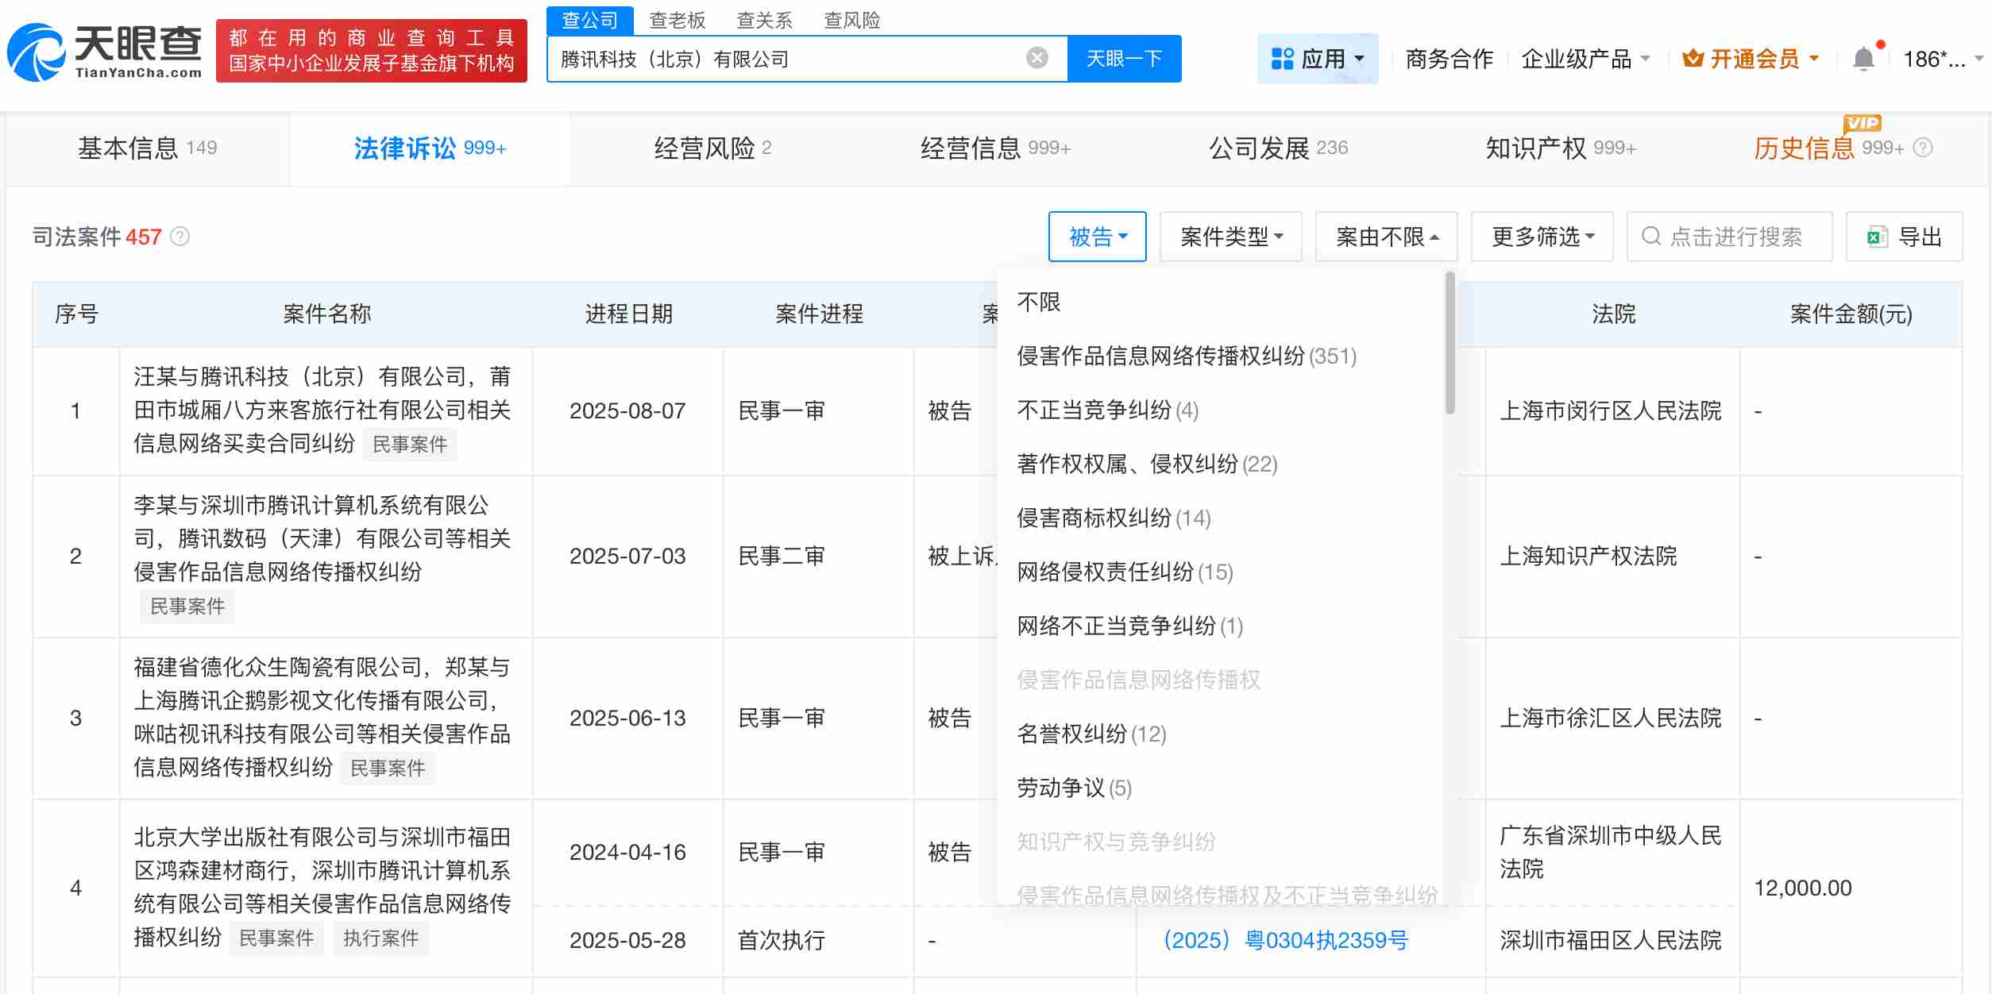Click the magnifier icon in the case search box
The image size is (1992, 994).
click(1650, 237)
